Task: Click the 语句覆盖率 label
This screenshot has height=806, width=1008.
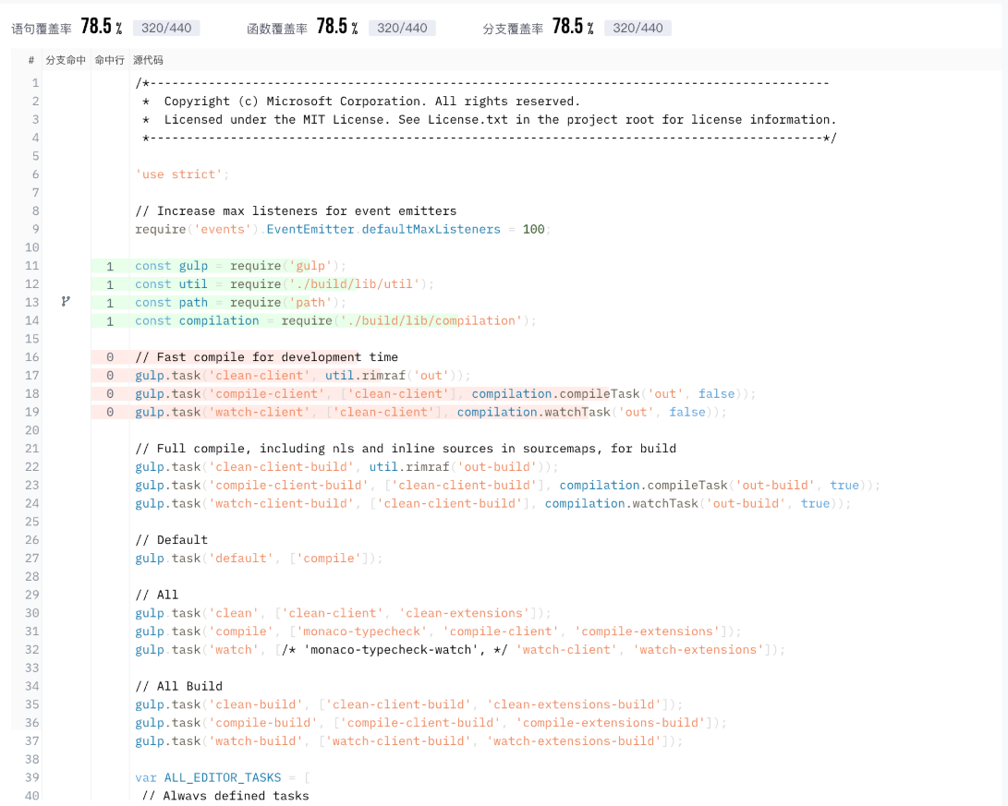Action: [42, 29]
